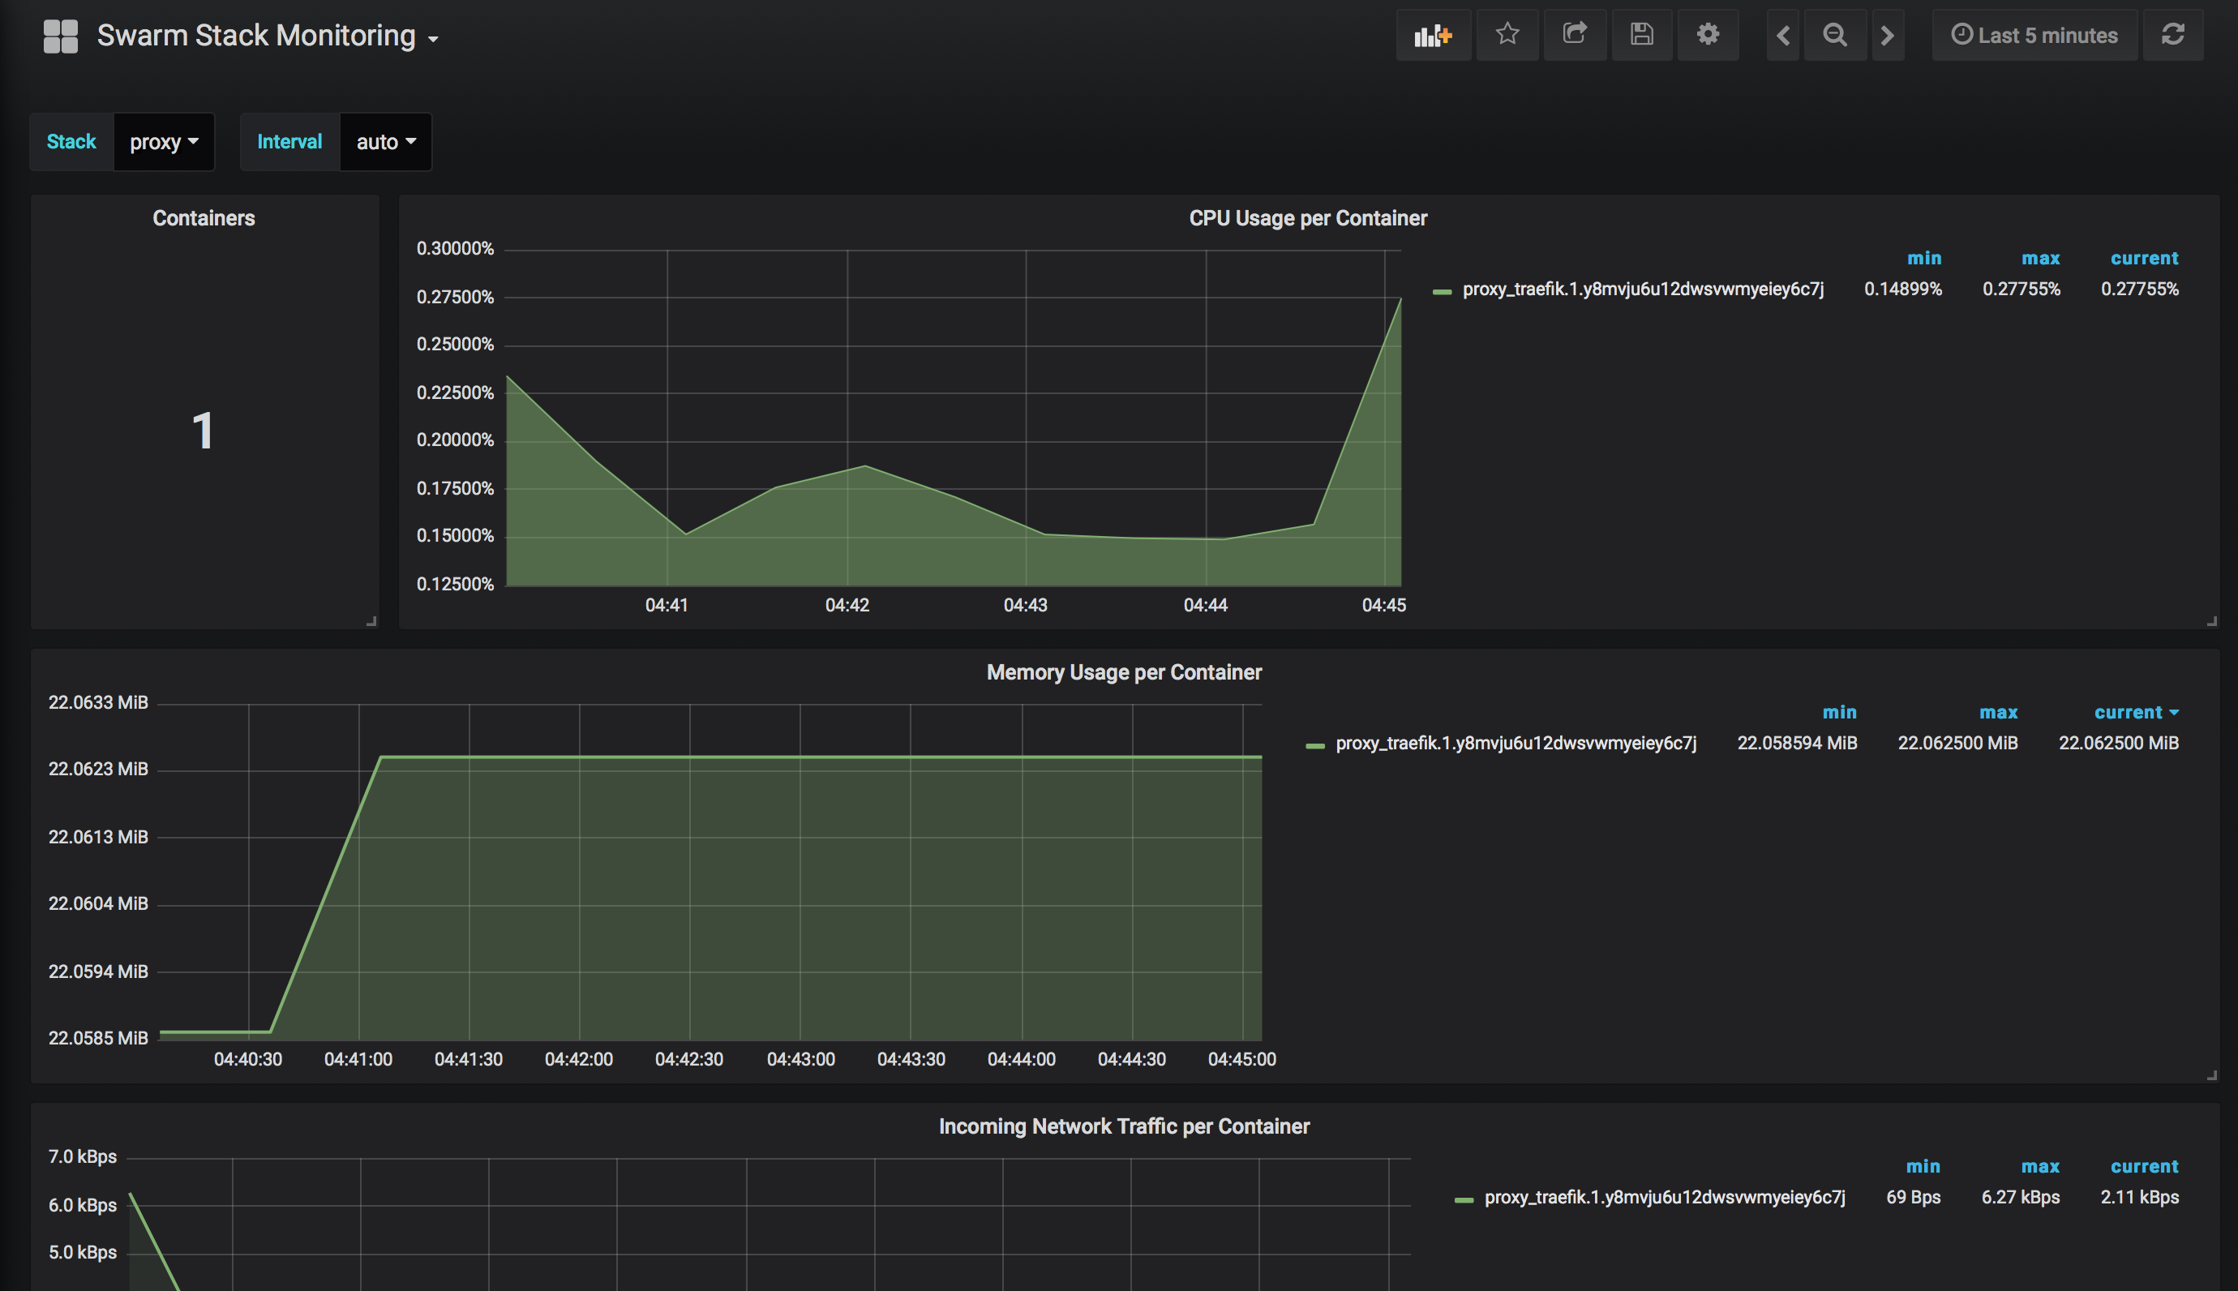Toggle proxy_traefik series in Memory Usage legend
Screen dimensions: 2238x1291
[x=1515, y=743]
